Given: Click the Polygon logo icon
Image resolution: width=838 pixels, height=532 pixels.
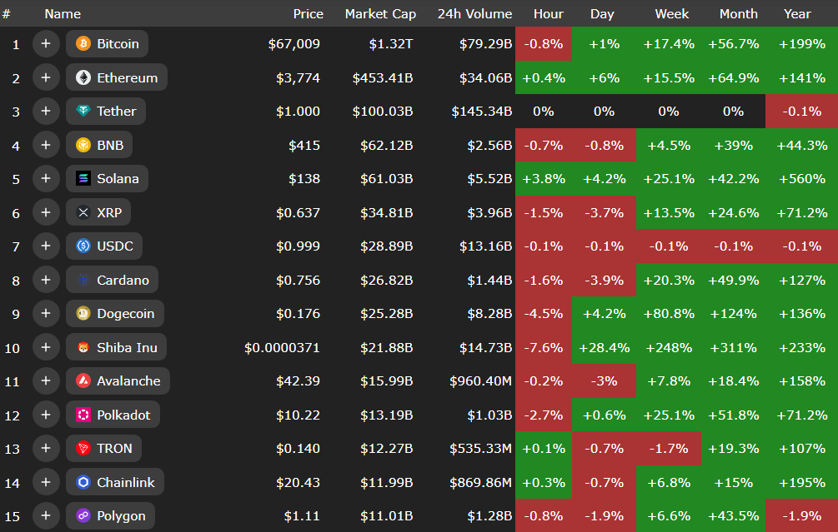Looking at the screenshot, I should [x=83, y=516].
